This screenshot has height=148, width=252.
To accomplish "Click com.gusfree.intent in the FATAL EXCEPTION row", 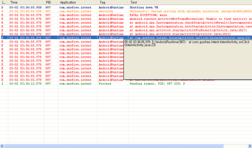I will [x=75, y=15].
